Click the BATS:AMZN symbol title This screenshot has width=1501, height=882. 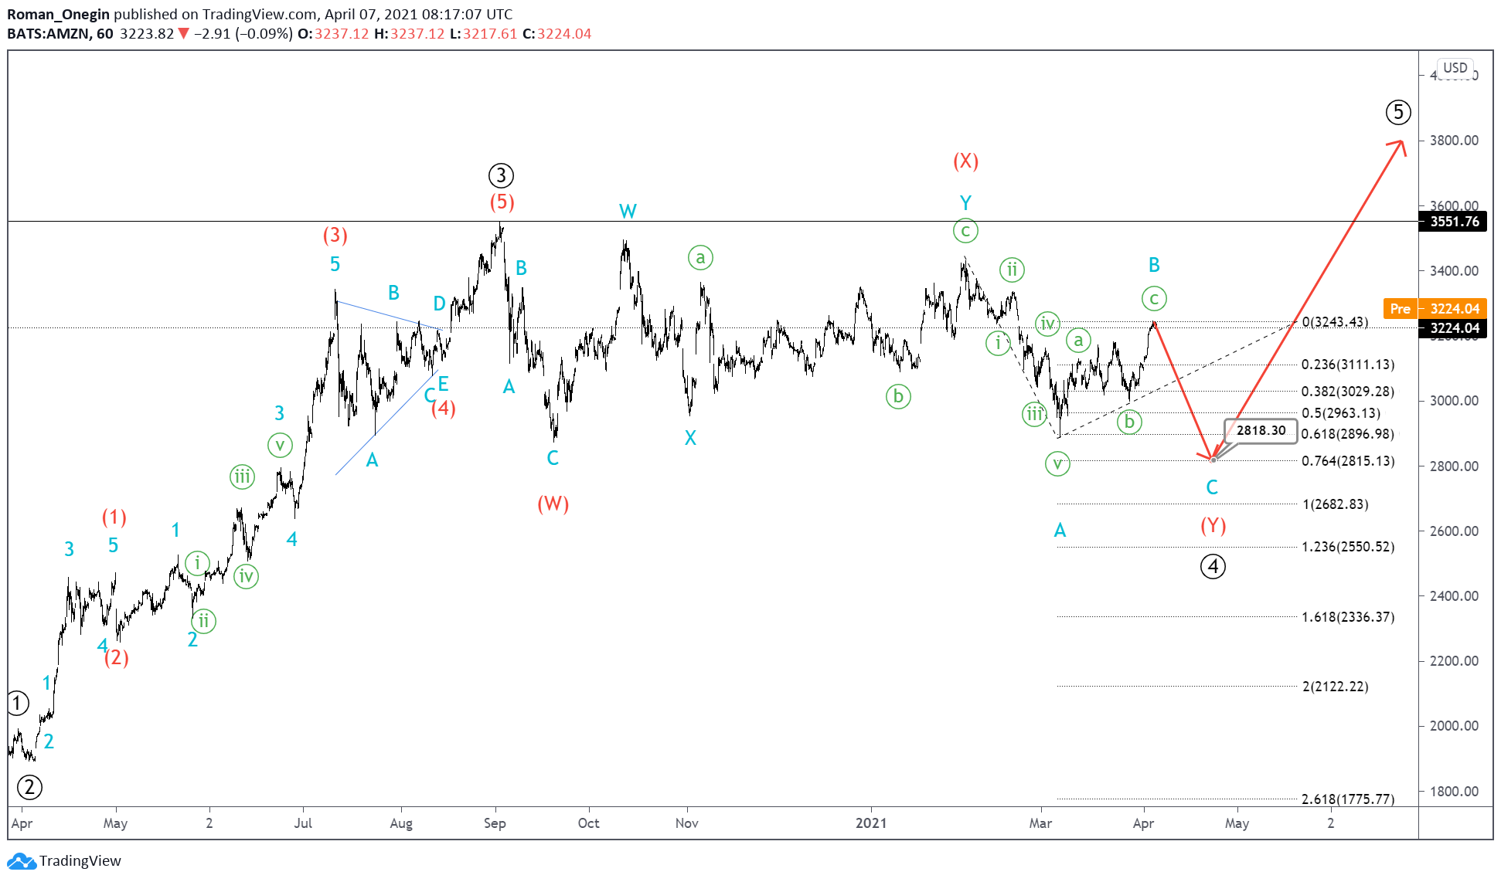click(x=49, y=33)
